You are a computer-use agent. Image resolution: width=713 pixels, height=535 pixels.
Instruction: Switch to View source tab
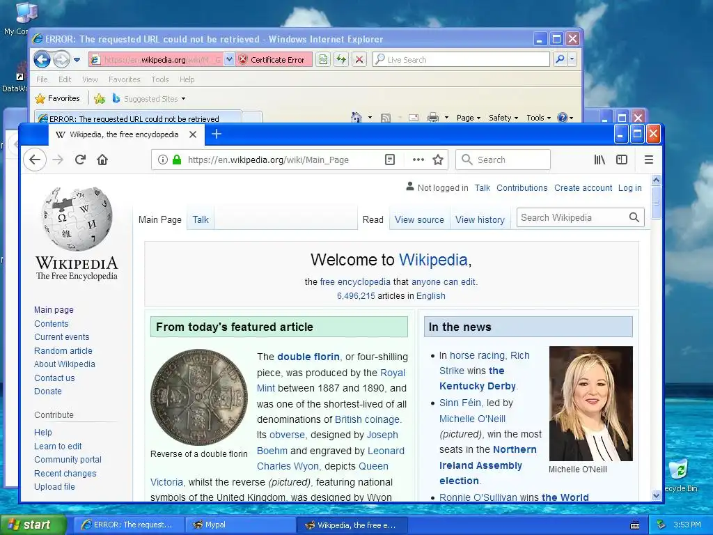pyautogui.click(x=419, y=219)
